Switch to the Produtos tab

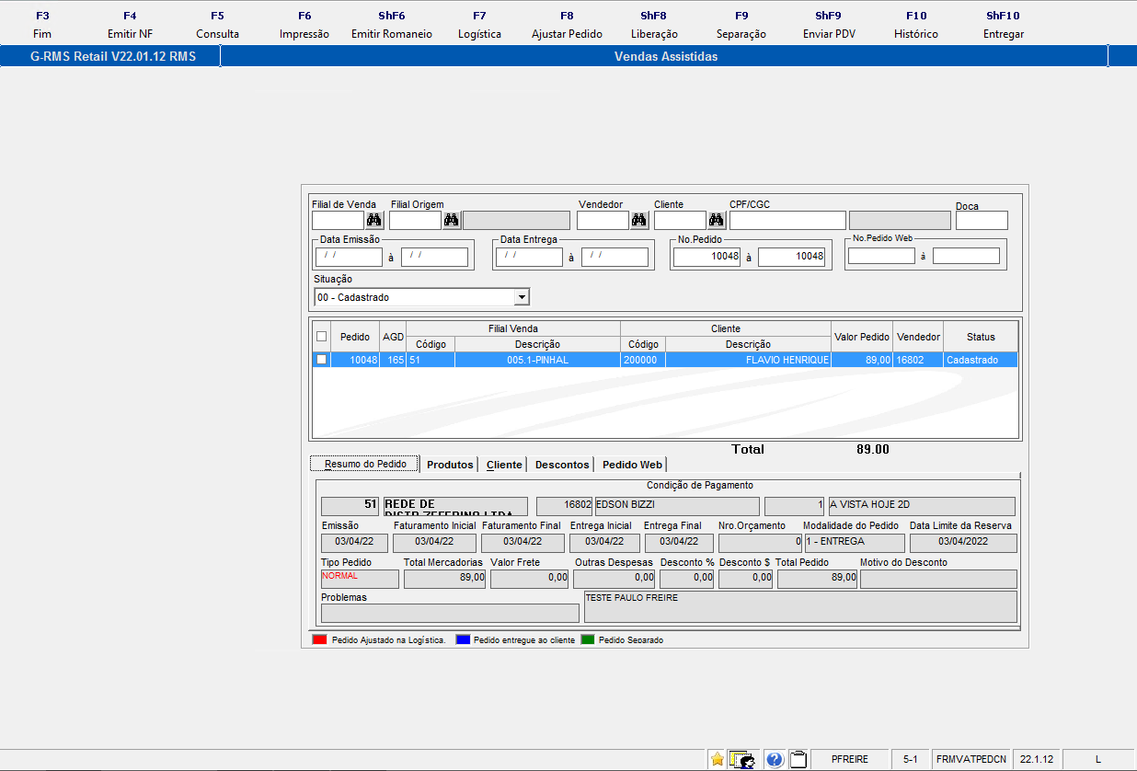click(450, 465)
